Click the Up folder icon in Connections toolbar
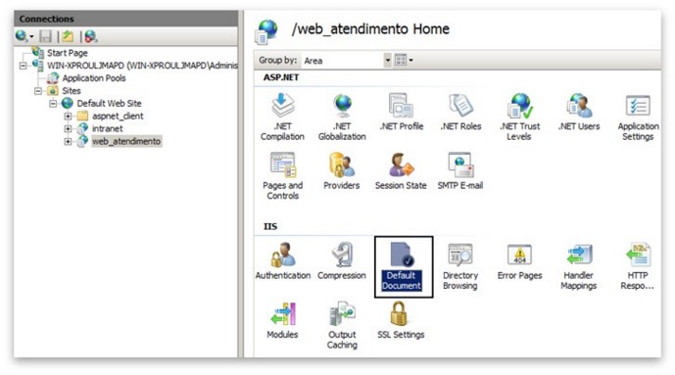 [x=68, y=36]
